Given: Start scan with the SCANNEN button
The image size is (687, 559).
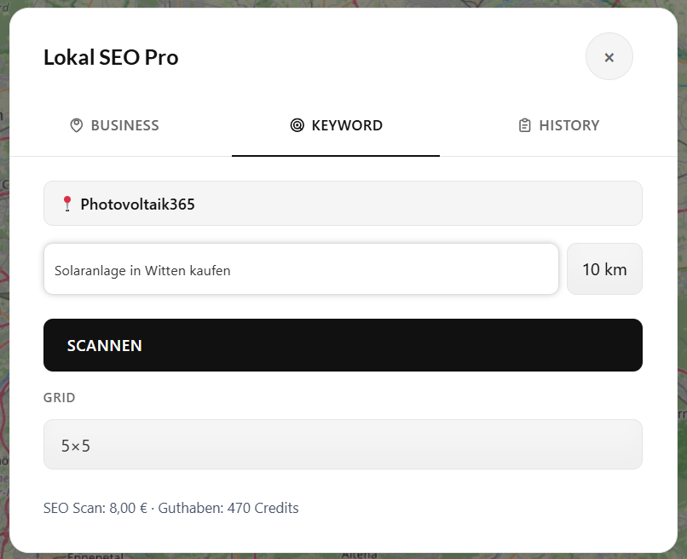Looking at the screenshot, I should [343, 345].
